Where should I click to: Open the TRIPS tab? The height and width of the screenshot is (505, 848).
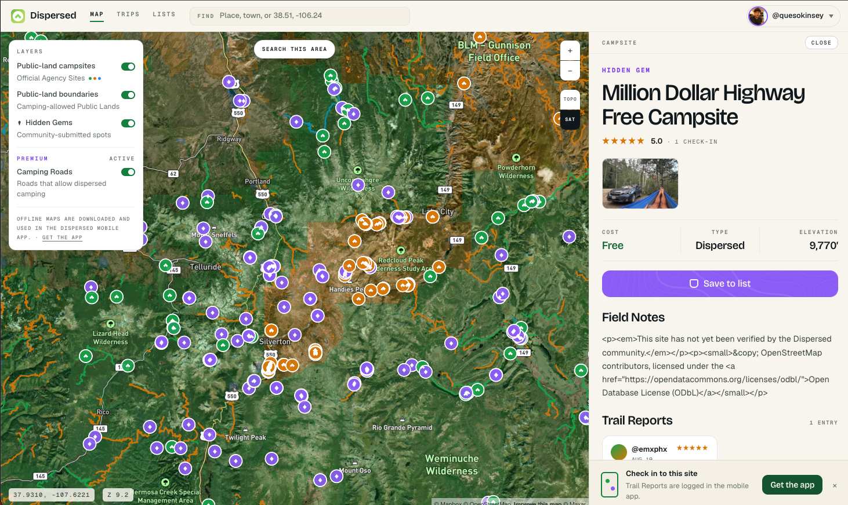coord(128,14)
